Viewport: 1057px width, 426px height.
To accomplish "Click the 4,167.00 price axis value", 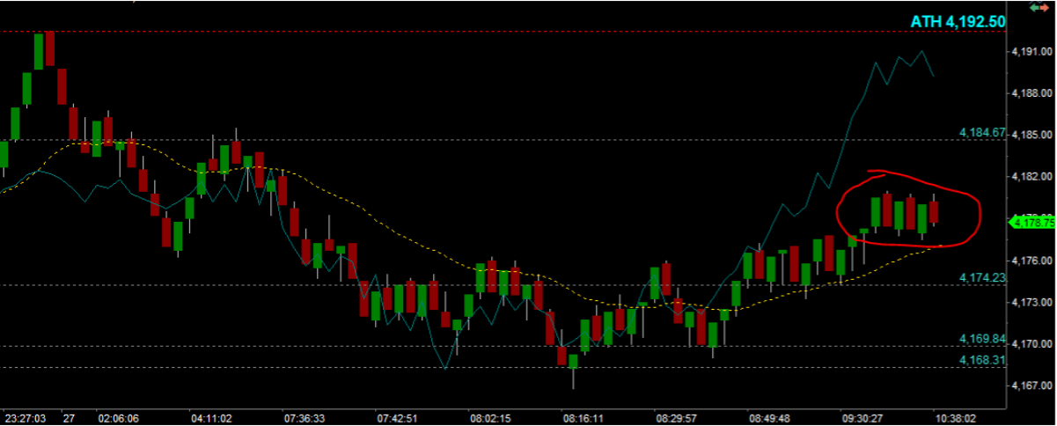I will coord(1033,386).
